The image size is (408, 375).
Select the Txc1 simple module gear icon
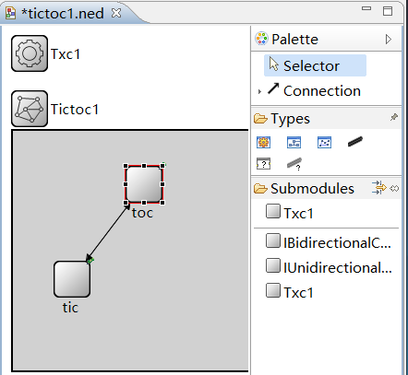[30, 53]
